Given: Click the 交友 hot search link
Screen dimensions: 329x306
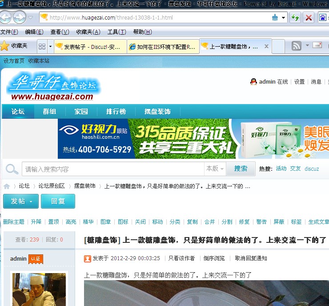Looking at the screenshot, I should tap(295, 169).
